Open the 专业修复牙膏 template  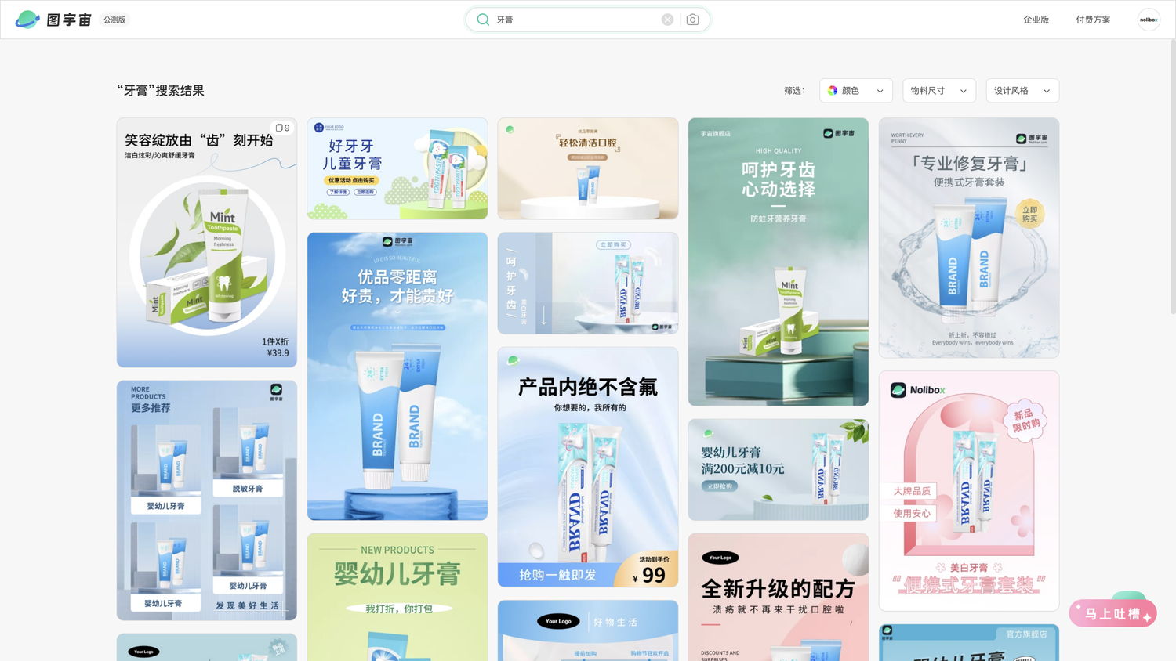pyautogui.click(x=969, y=238)
